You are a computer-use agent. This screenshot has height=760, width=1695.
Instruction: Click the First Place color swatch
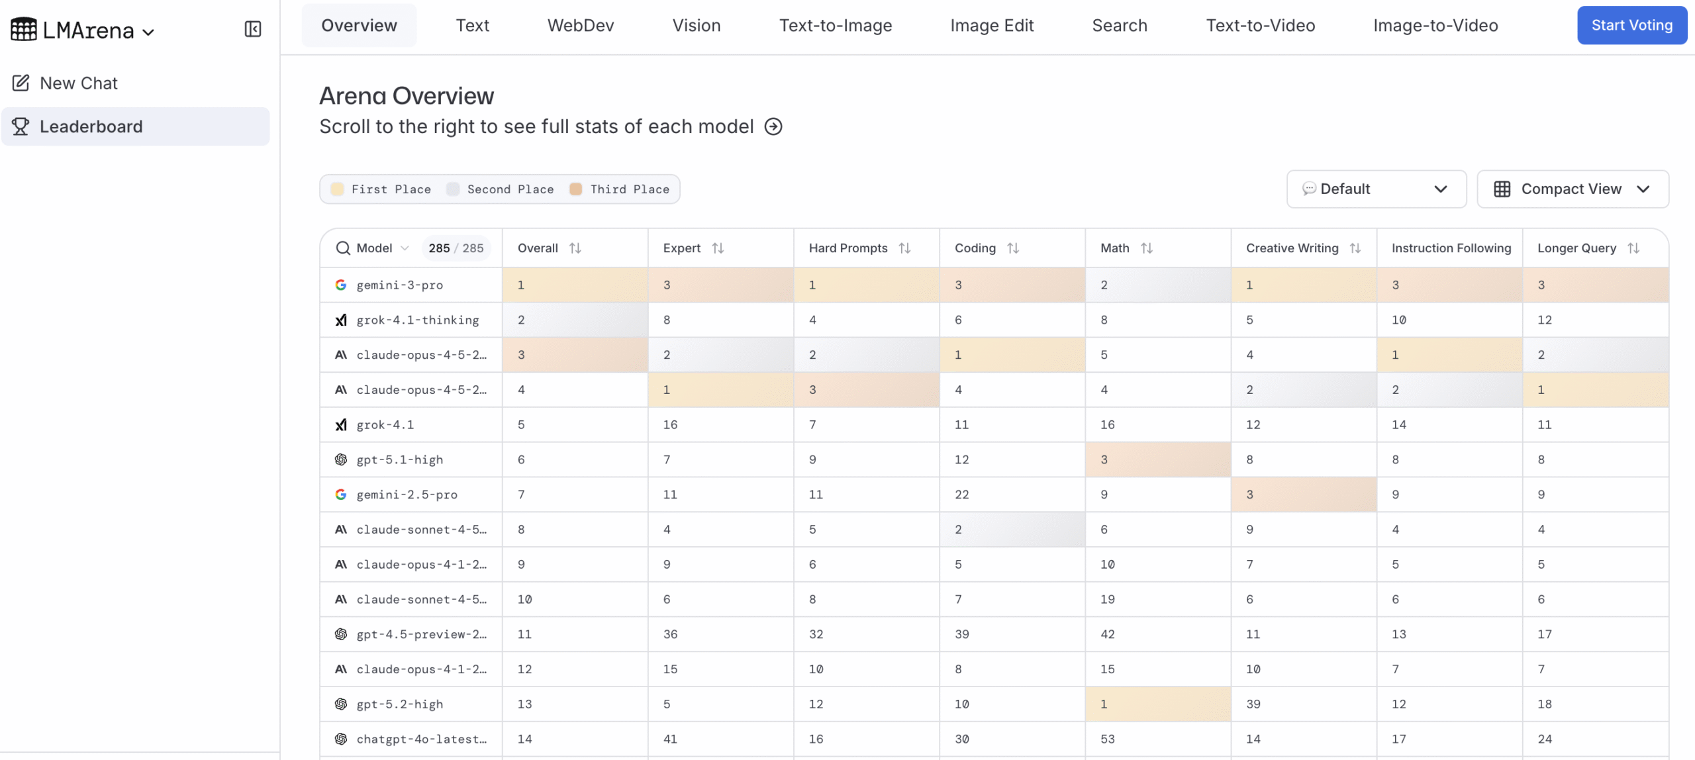point(337,189)
